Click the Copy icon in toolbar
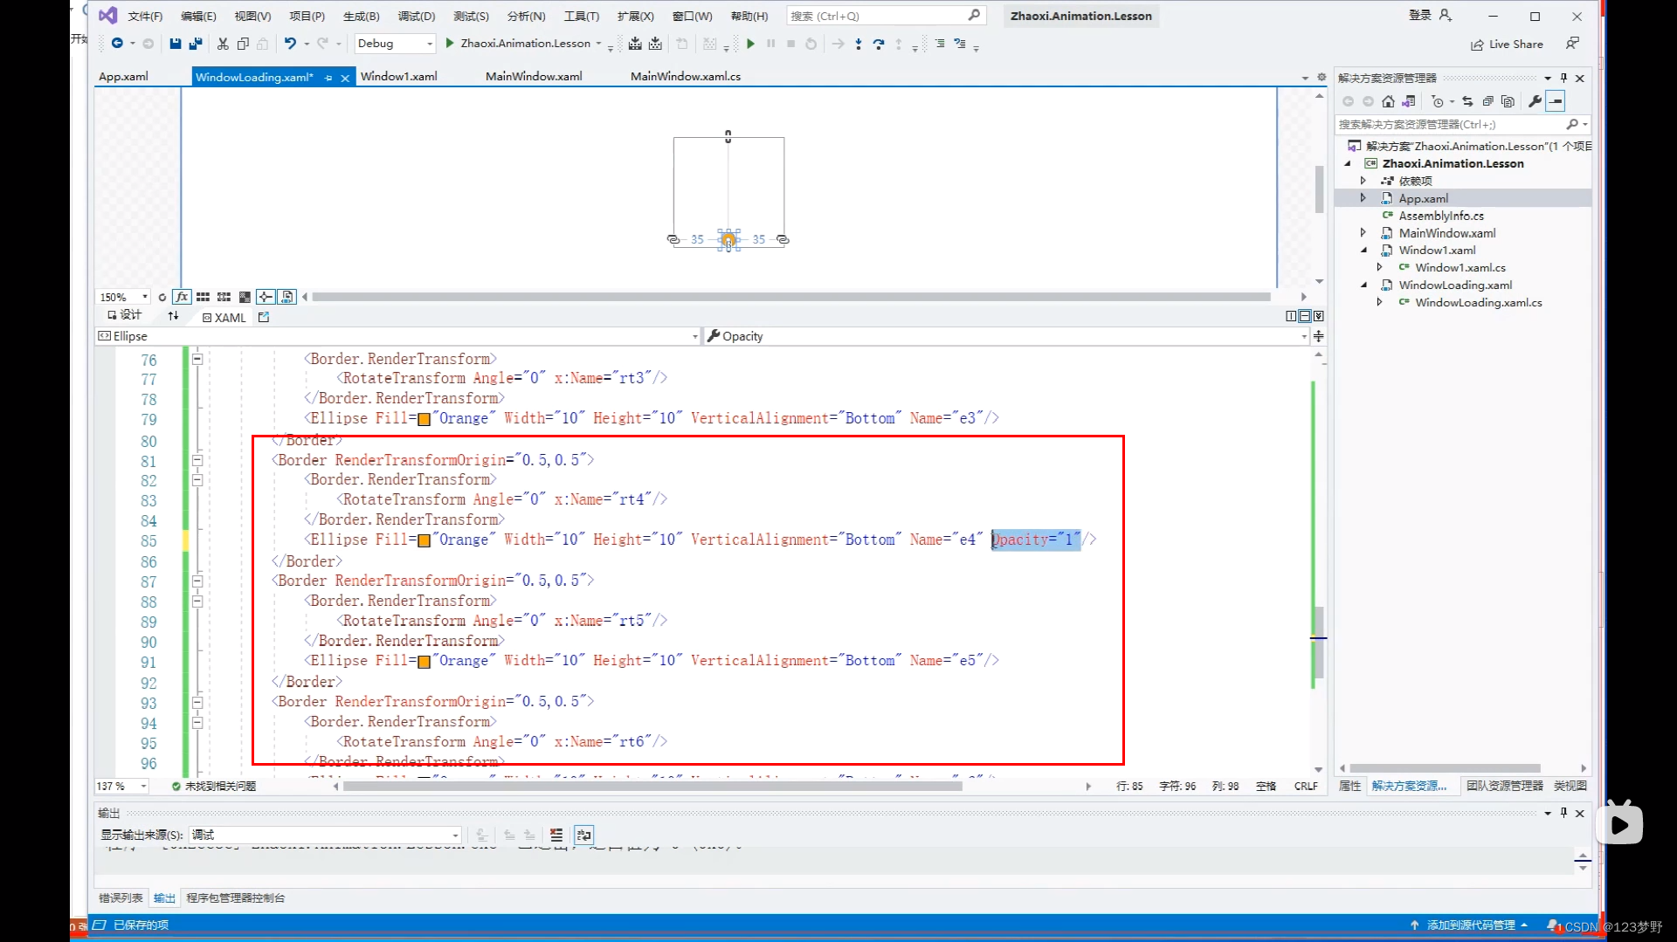Viewport: 1677px width, 942px height. tap(243, 44)
